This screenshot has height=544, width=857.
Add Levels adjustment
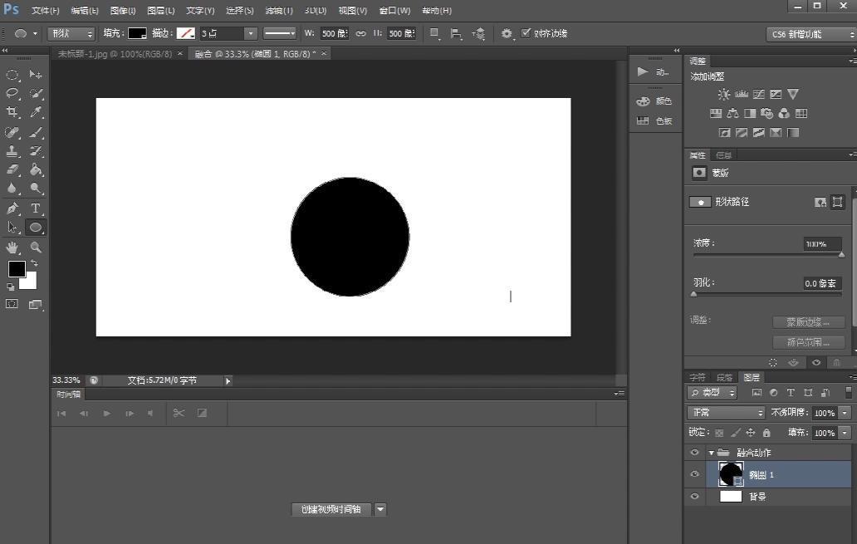741,95
